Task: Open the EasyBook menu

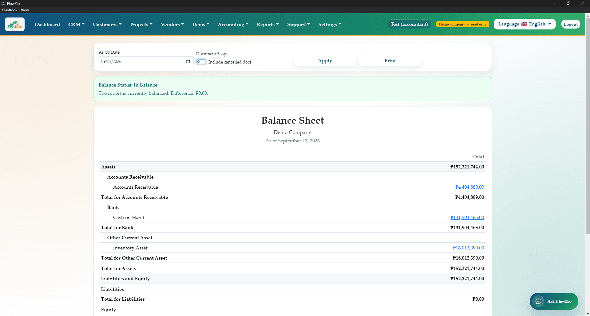Action: [10, 10]
